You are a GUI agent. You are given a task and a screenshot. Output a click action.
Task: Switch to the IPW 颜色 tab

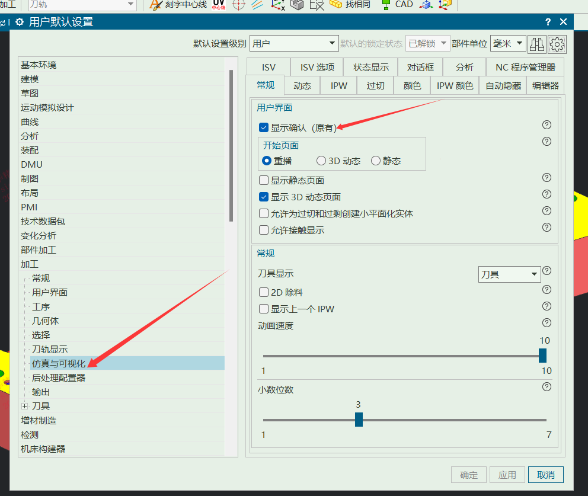click(x=455, y=86)
